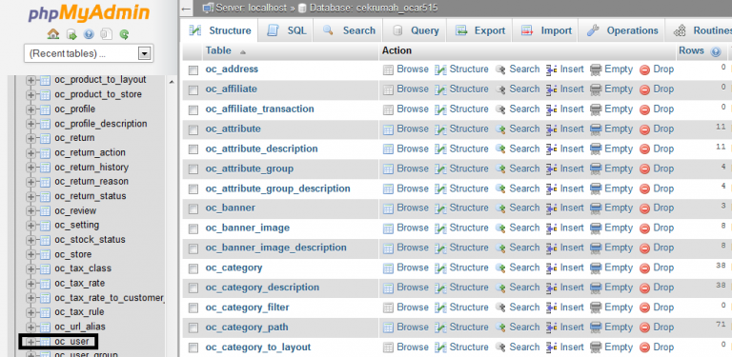Check the oc_address row checkbox
732x357 pixels.
193,70
